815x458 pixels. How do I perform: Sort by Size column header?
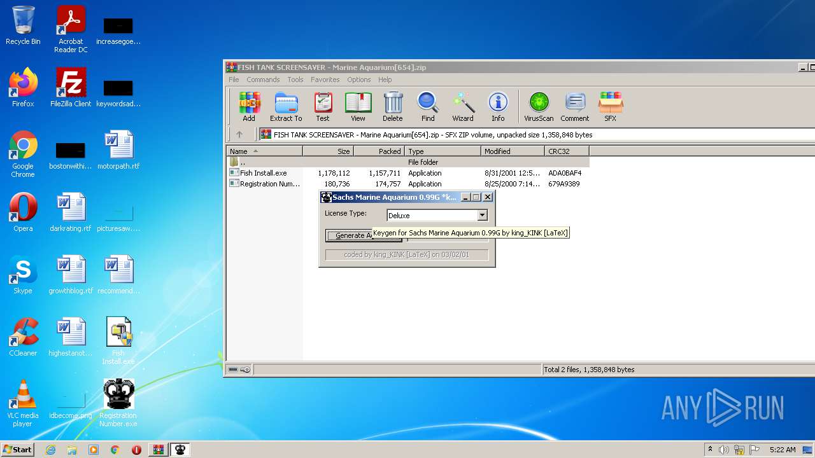pos(328,151)
